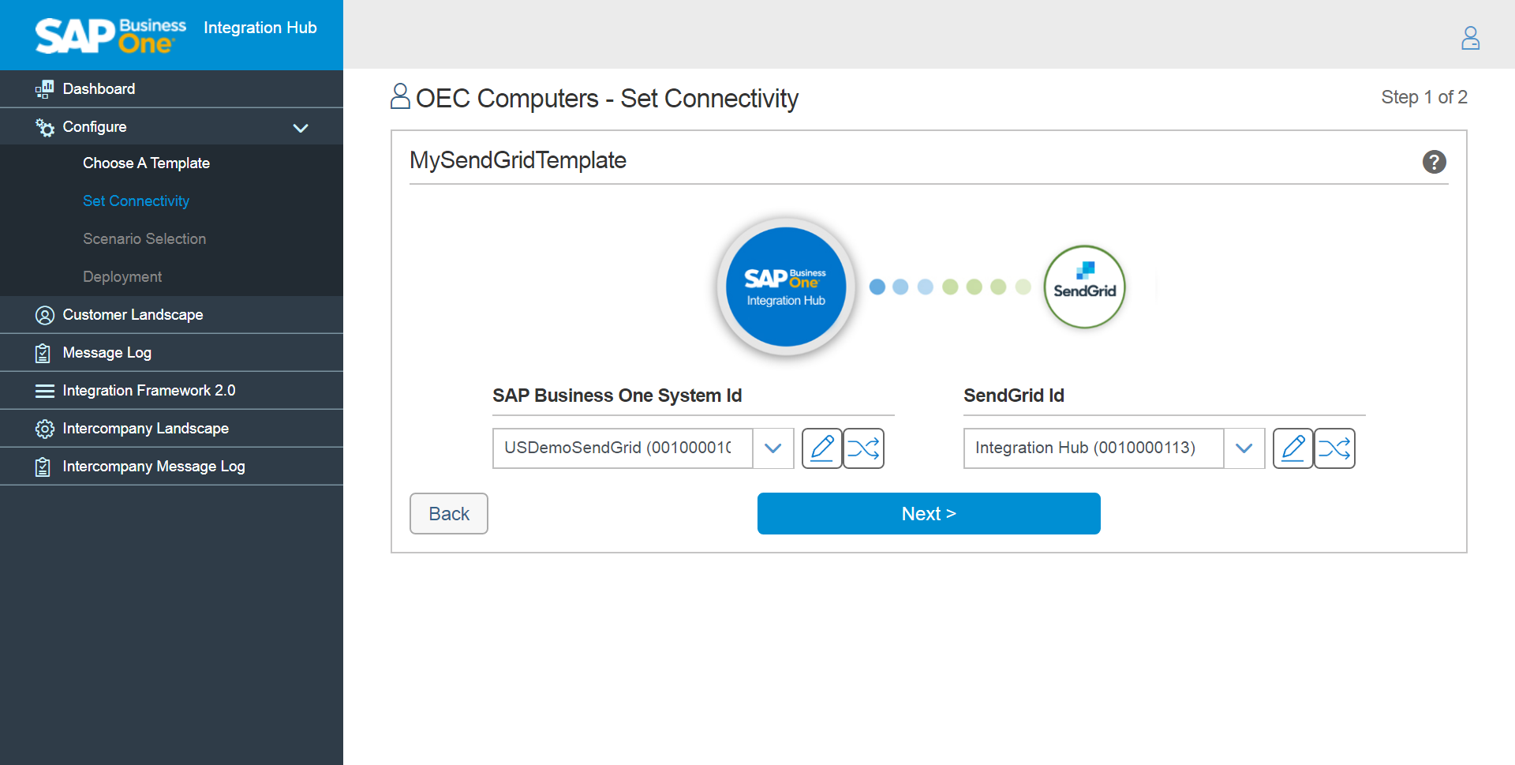Click the SAP Integration Hub circle logo
Viewport: 1515px width, 765px height.
[x=785, y=287]
